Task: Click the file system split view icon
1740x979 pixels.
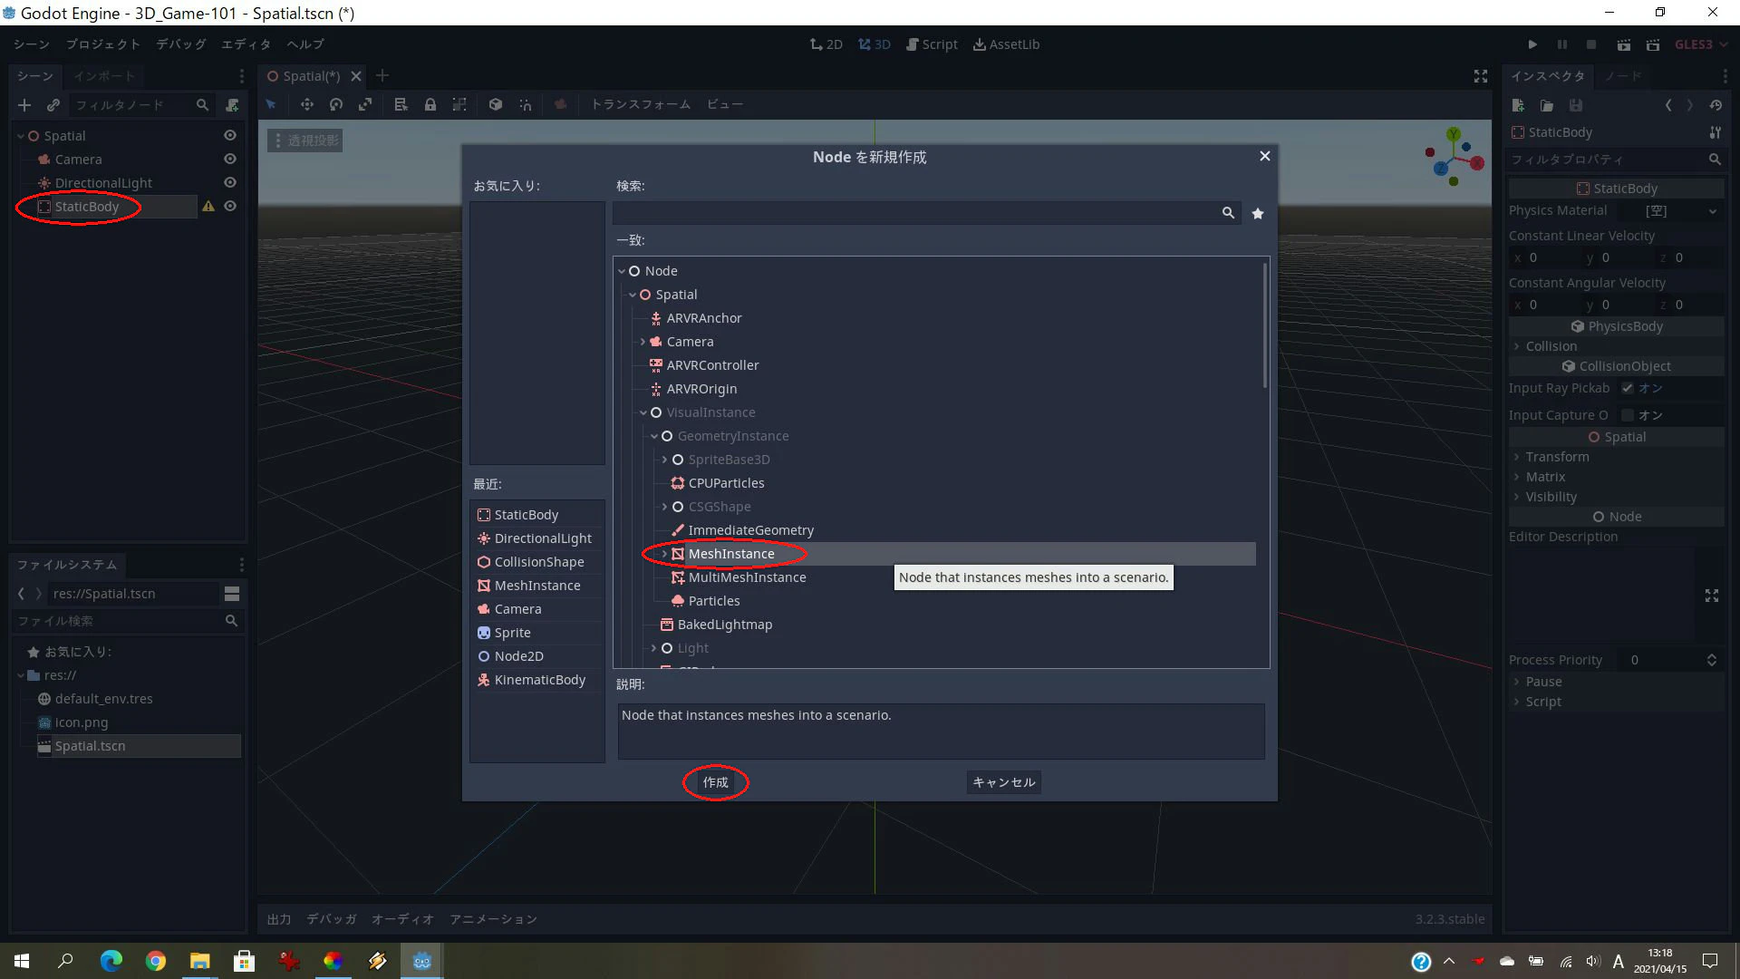Action: click(232, 594)
